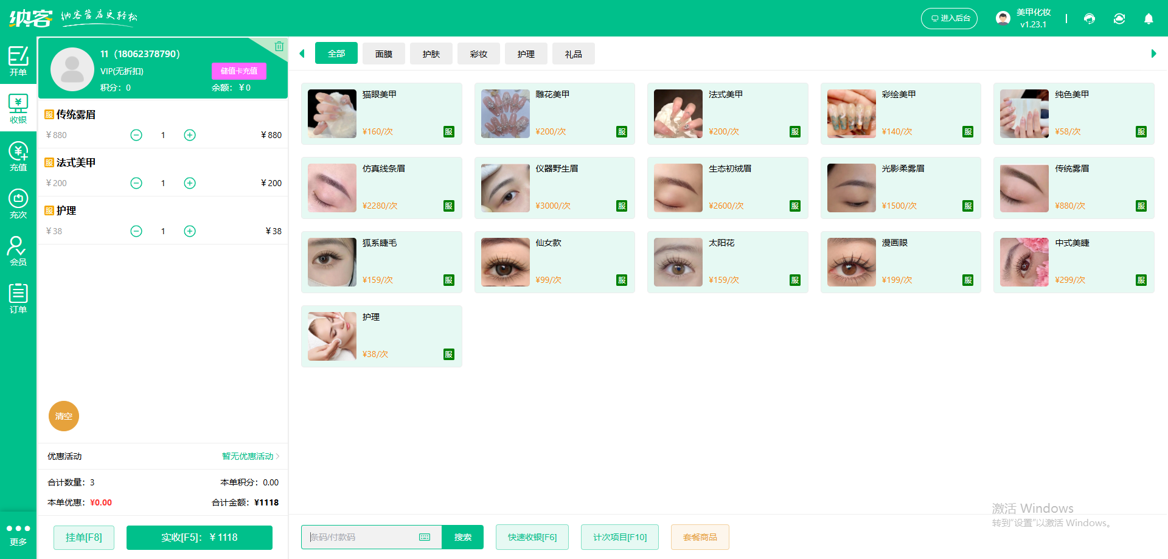This screenshot has width=1168, height=559.
Task: Click the 搜索 search button
Action: pos(463,537)
